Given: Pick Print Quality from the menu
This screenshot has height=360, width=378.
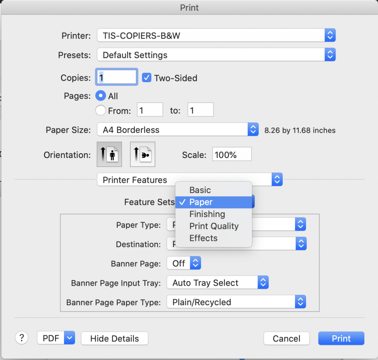Looking at the screenshot, I should (214, 226).
